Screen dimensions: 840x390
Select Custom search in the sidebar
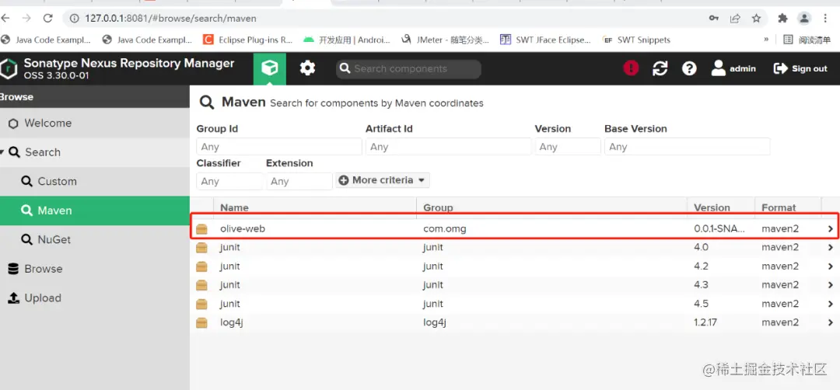[x=95, y=181]
